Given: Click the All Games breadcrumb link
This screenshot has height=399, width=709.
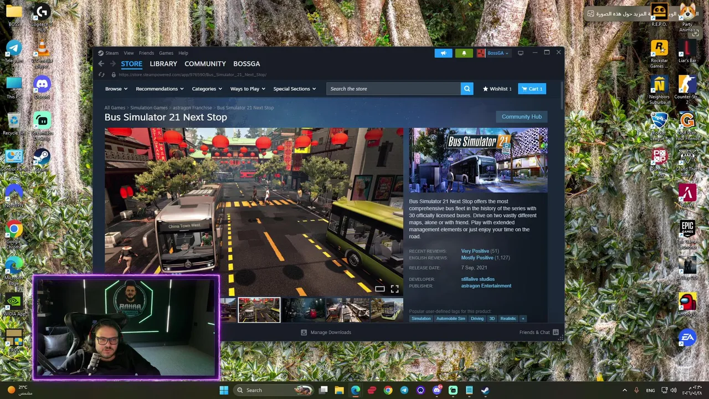Looking at the screenshot, I should point(115,108).
